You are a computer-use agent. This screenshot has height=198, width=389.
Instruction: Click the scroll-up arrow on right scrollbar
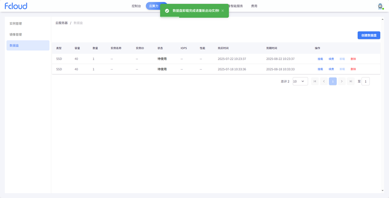pos(383,19)
